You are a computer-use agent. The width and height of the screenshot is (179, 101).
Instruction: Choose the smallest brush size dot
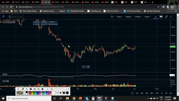click(54, 93)
